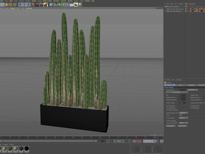Click the green Play Forwards button
This screenshot has height=154, width=205.
tap(119, 141)
